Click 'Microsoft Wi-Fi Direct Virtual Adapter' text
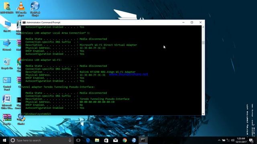 (108, 45)
